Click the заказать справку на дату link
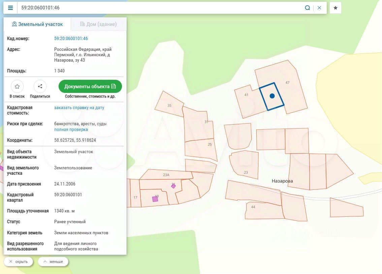Image resolution: width=382 pixels, height=274 pixels. coord(79,108)
